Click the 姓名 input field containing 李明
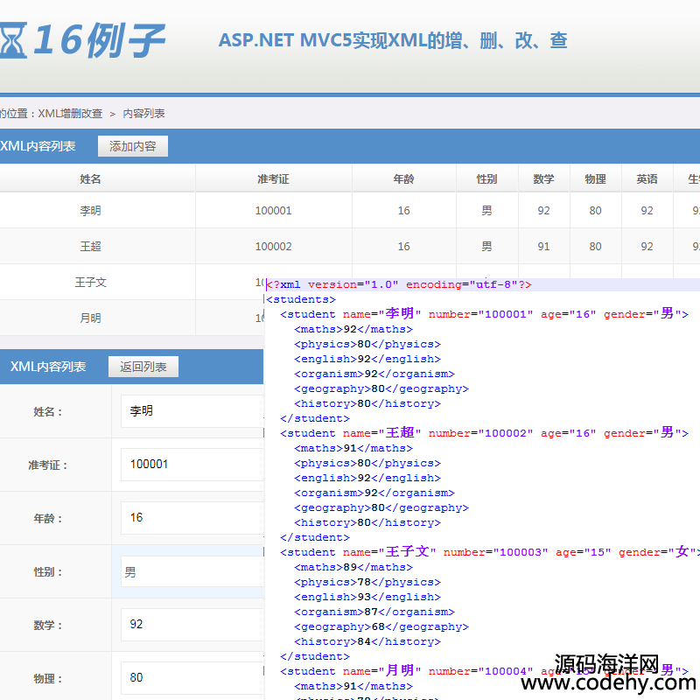The height and width of the screenshot is (700, 700). point(192,411)
